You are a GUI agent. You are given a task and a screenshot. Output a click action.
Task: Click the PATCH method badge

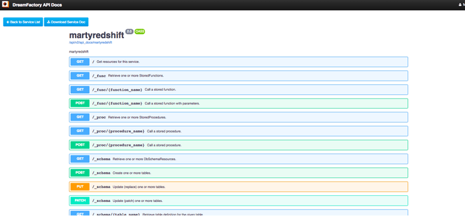pos(80,200)
